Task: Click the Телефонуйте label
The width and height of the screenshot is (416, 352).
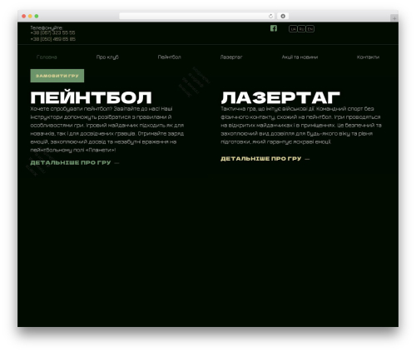Action: tap(47, 27)
